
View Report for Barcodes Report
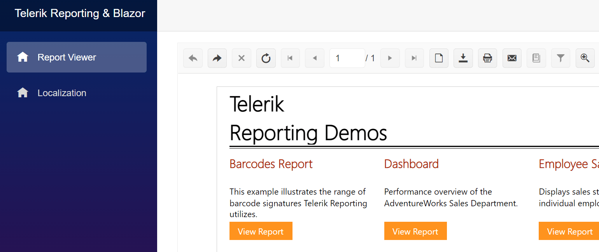pos(261,231)
